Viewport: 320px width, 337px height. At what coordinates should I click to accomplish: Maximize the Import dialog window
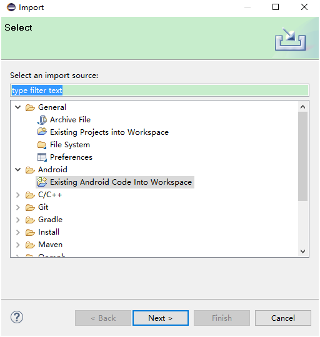(x=276, y=7)
